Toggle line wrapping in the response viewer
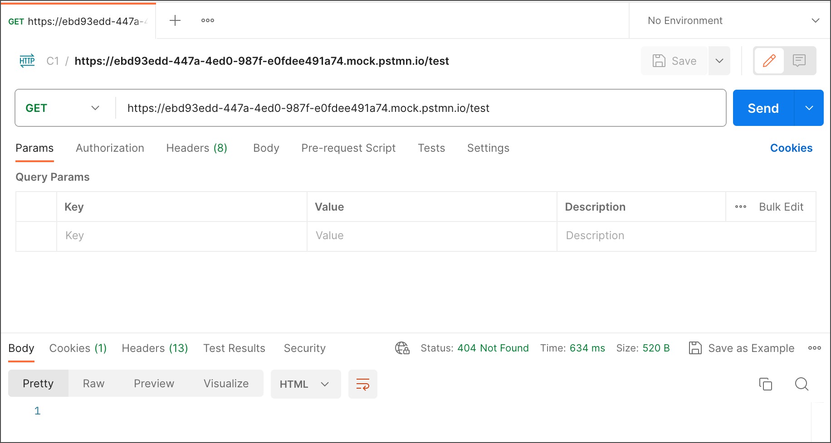 point(362,384)
